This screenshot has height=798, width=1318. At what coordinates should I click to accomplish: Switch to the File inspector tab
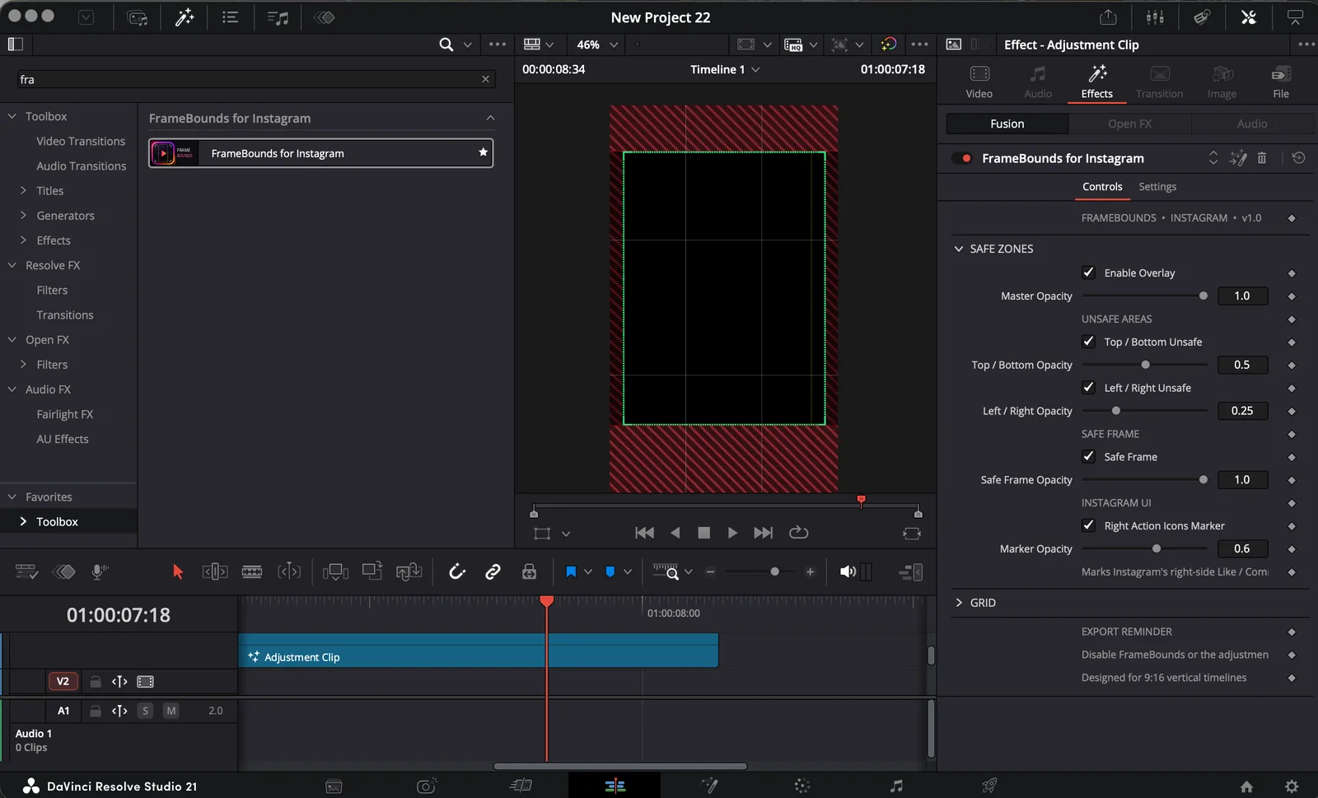1281,82
